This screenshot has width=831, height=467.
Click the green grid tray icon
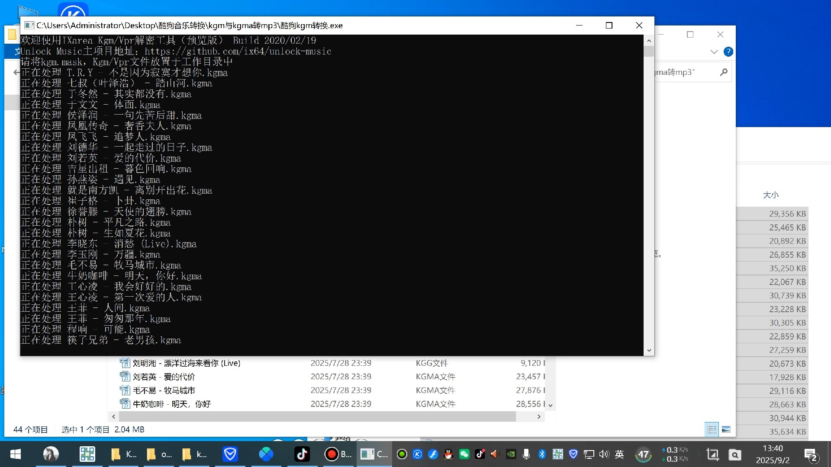558,454
